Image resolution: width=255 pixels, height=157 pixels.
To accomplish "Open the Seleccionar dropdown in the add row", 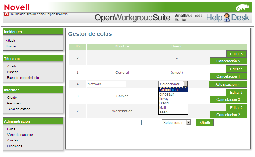I will [x=176, y=123].
